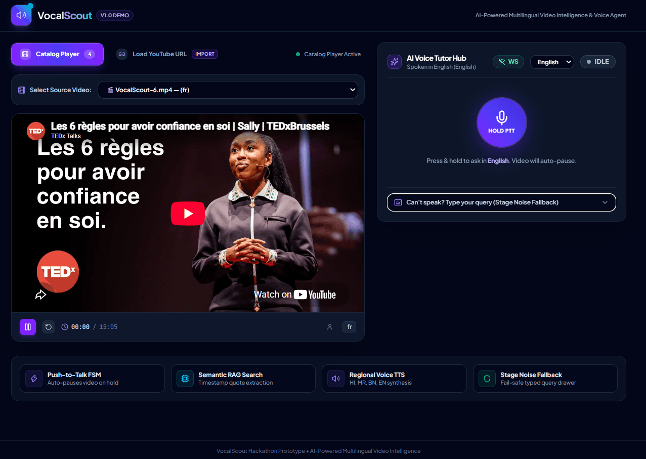Click the share arrow icon in video

(40, 295)
